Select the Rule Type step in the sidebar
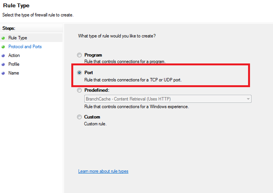Screen dimensions: 273x193 point(18,38)
